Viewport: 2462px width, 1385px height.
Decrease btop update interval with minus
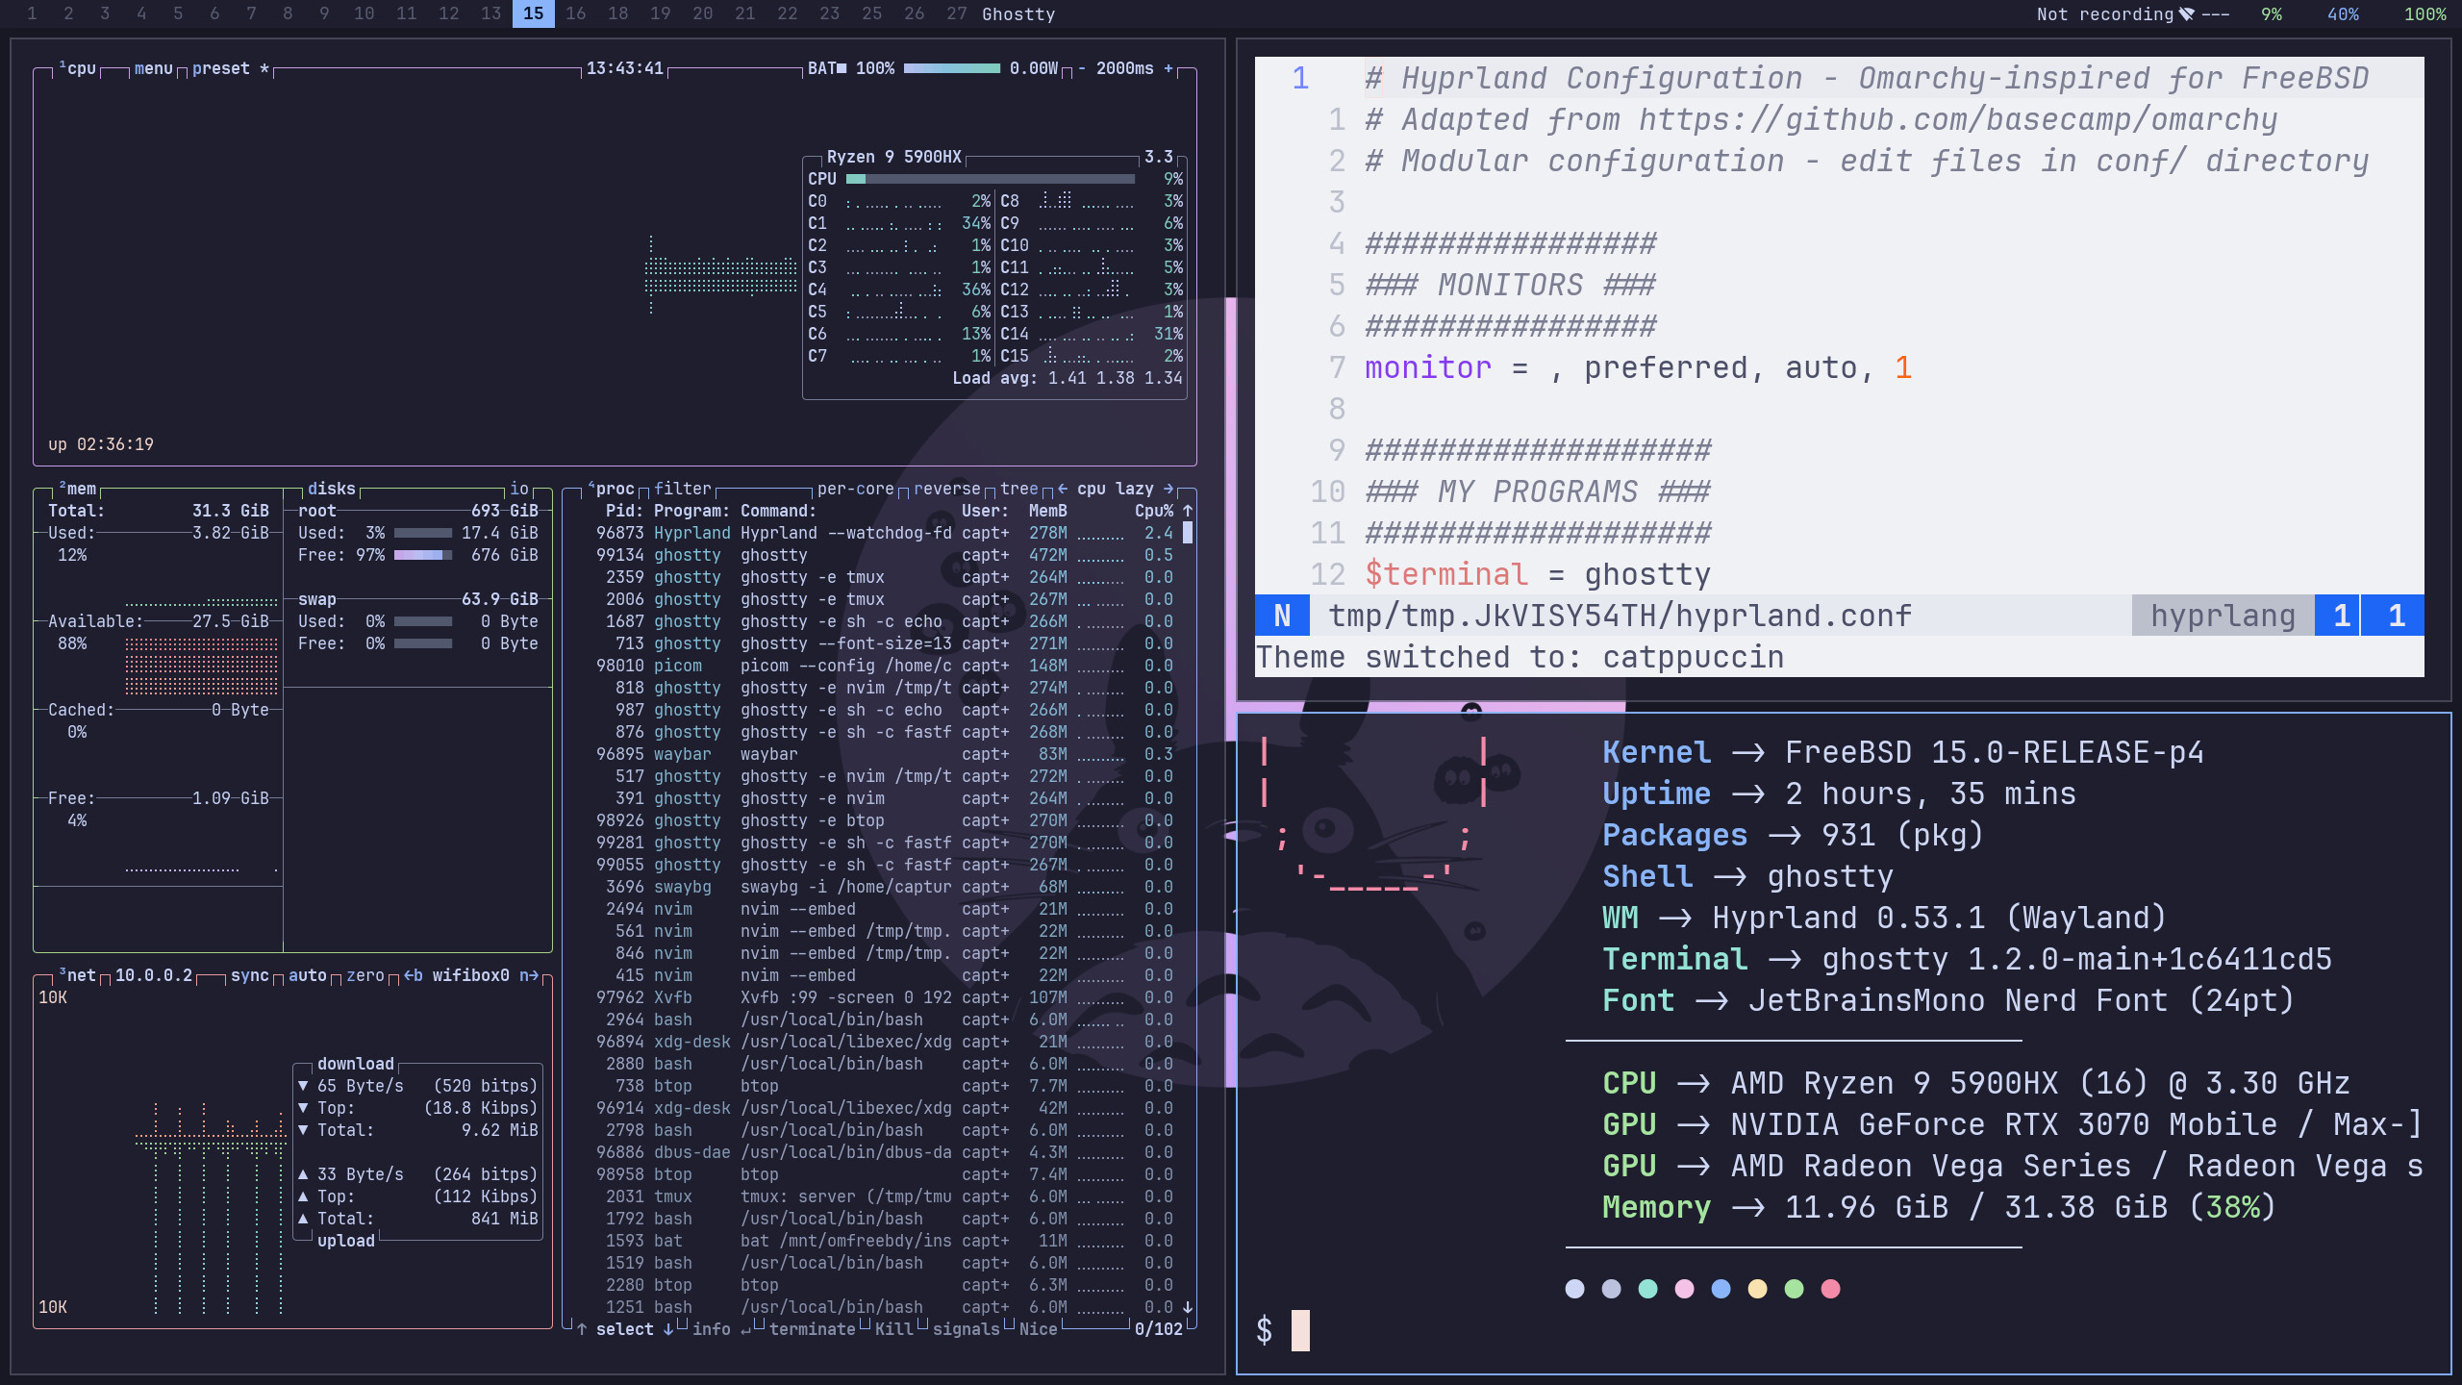pyautogui.click(x=1082, y=68)
